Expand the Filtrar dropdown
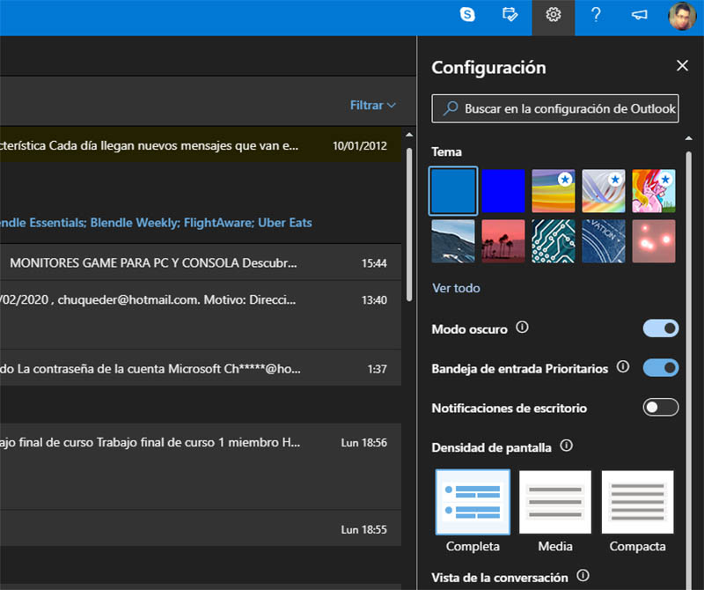Image resolution: width=704 pixels, height=590 pixels. coord(372,105)
